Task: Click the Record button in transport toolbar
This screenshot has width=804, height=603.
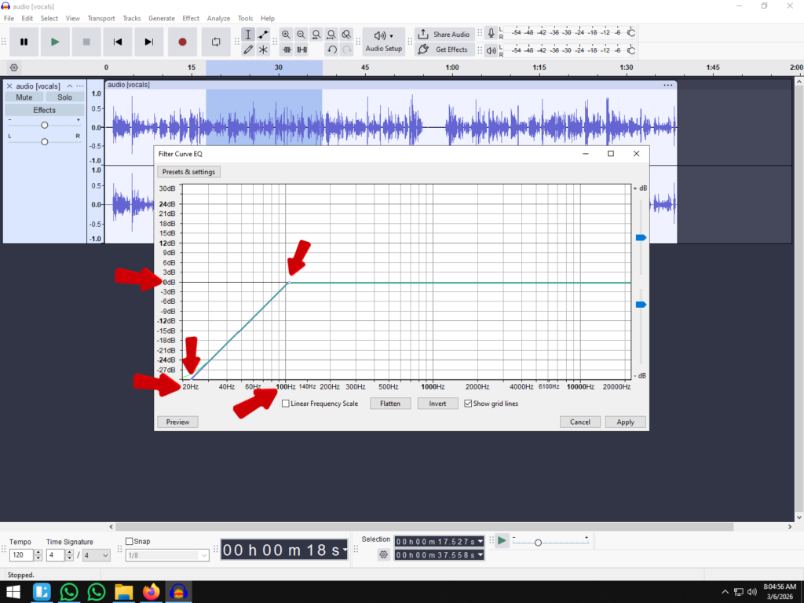Action: [x=182, y=42]
